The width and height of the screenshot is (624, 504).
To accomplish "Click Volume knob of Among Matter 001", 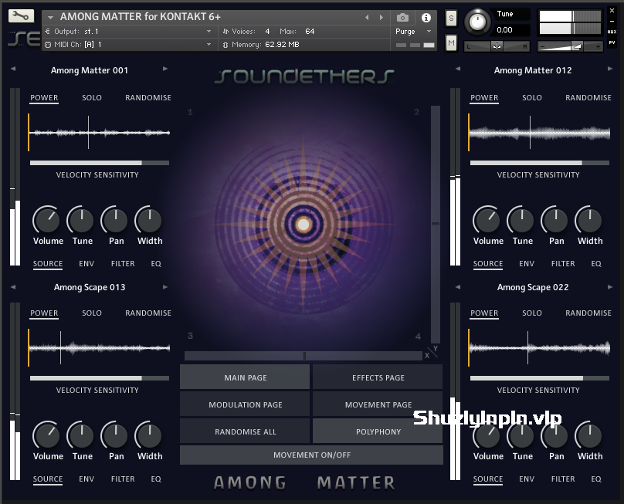I will tap(46, 220).
